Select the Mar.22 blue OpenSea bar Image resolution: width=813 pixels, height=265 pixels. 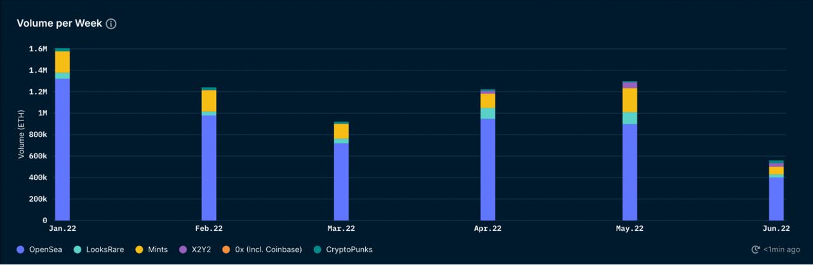(341, 181)
